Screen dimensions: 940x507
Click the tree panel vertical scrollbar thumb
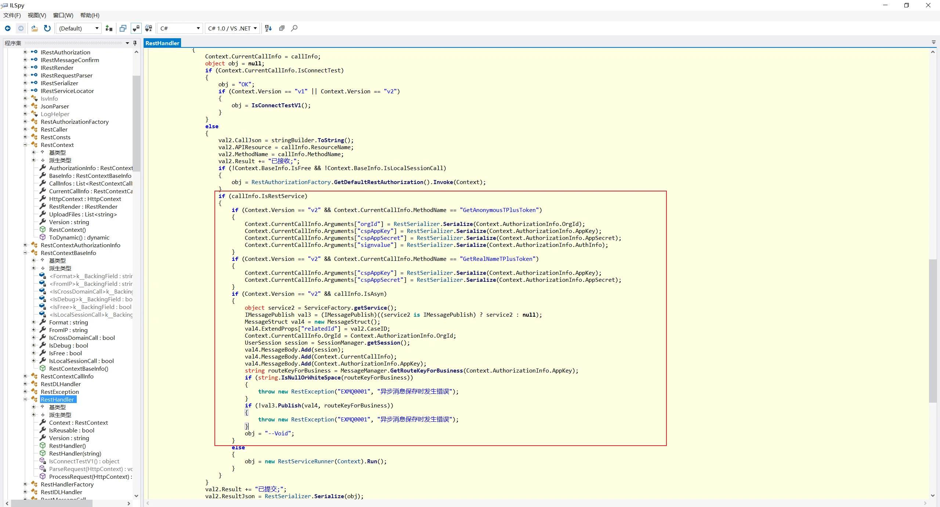pyautogui.click(x=136, y=123)
